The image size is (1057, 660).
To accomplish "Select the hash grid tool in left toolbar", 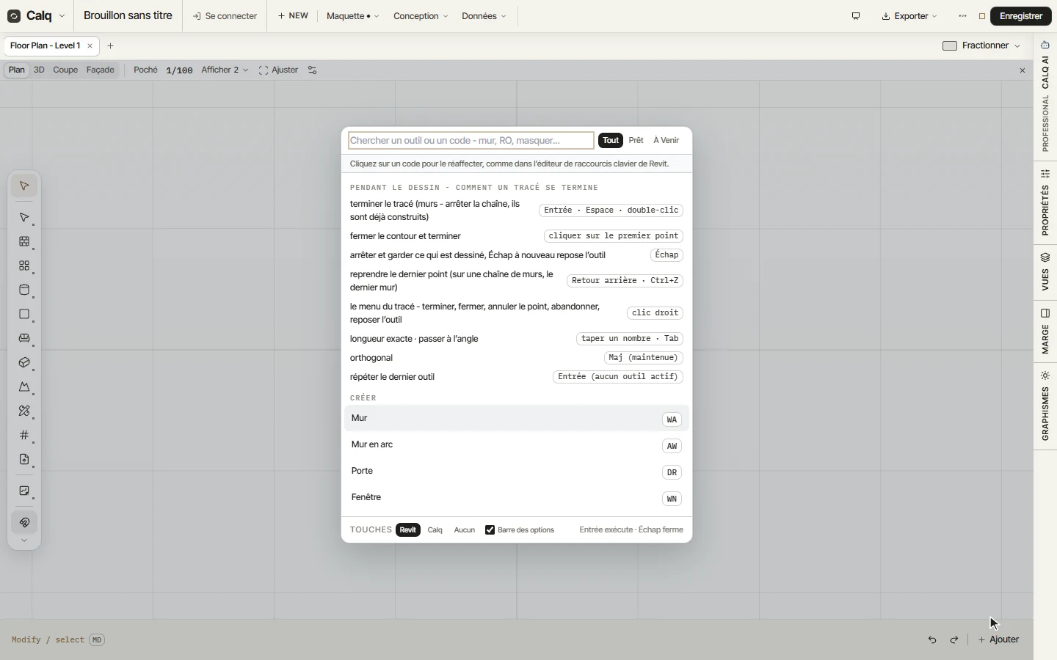I will (24, 436).
